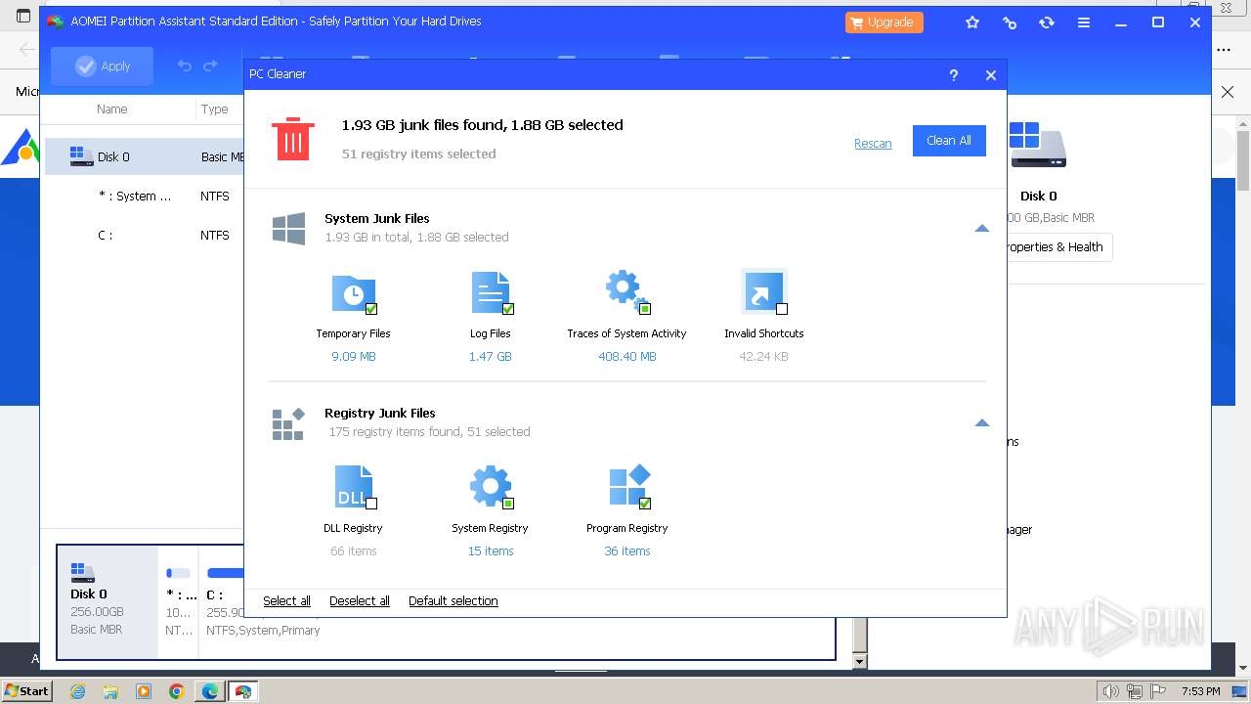Uncheck the Temporary Files checkbox
Viewport: 1251px width, 704px height.
click(x=371, y=309)
